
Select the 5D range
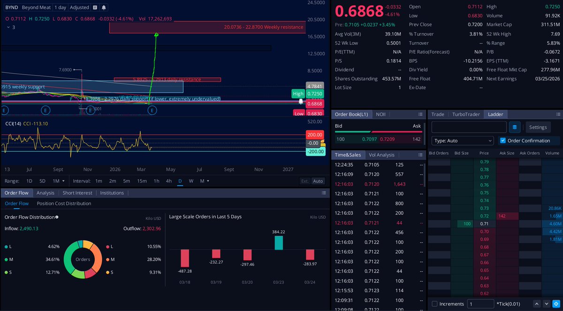click(x=42, y=181)
